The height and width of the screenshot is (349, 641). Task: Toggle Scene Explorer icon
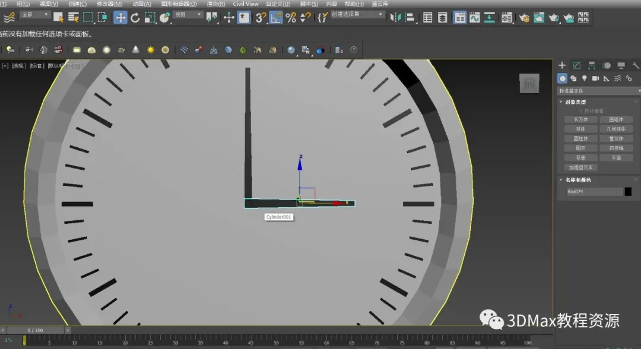pyautogui.click(x=427, y=18)
